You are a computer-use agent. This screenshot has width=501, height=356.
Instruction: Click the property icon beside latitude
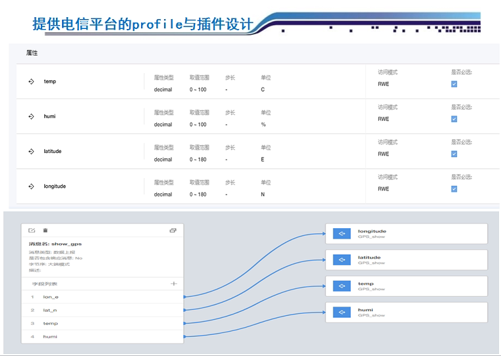click(31, 151)
